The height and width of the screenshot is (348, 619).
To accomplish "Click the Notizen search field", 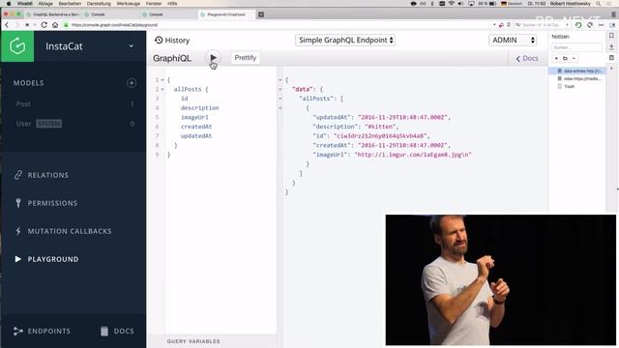I will point(576,47).
